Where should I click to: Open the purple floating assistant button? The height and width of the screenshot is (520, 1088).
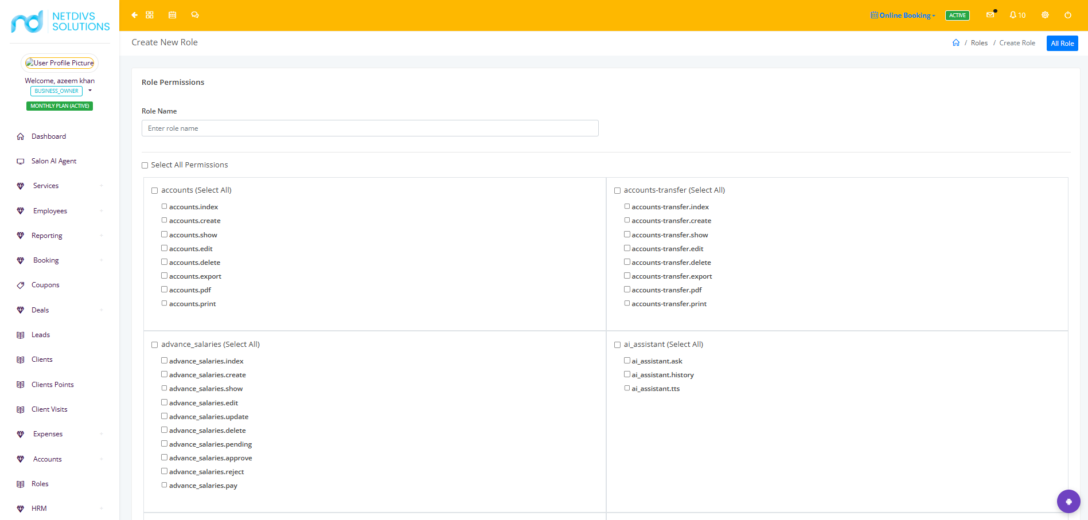(x=1068, y=501)
